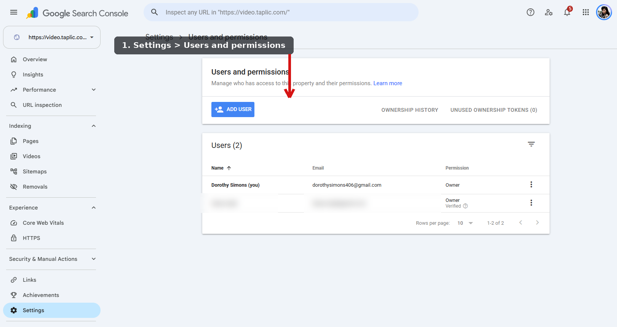This screenshot has height=327, width=617.
Task: Open OWNERSHIP HISTORY
Action: 410,110
